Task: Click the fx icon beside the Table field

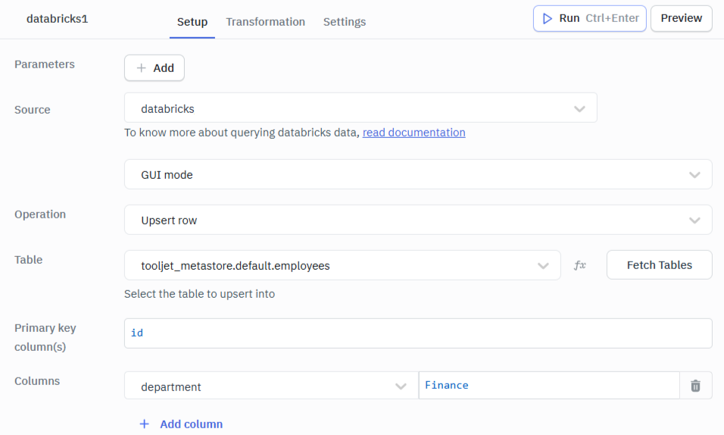Action: point(580,265)
